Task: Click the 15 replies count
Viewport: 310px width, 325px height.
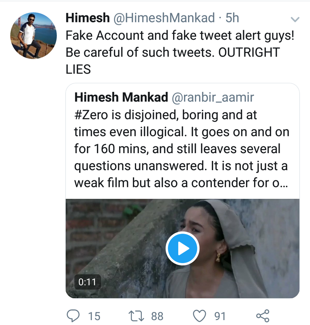Action: [94, 316]
